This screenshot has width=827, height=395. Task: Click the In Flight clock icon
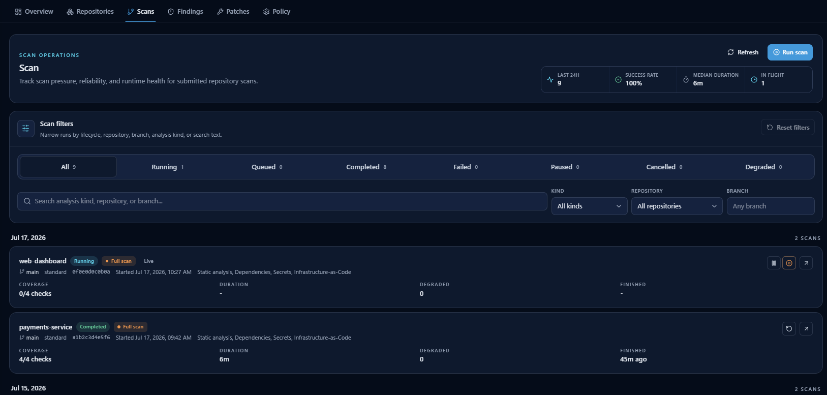coord(754,79)
